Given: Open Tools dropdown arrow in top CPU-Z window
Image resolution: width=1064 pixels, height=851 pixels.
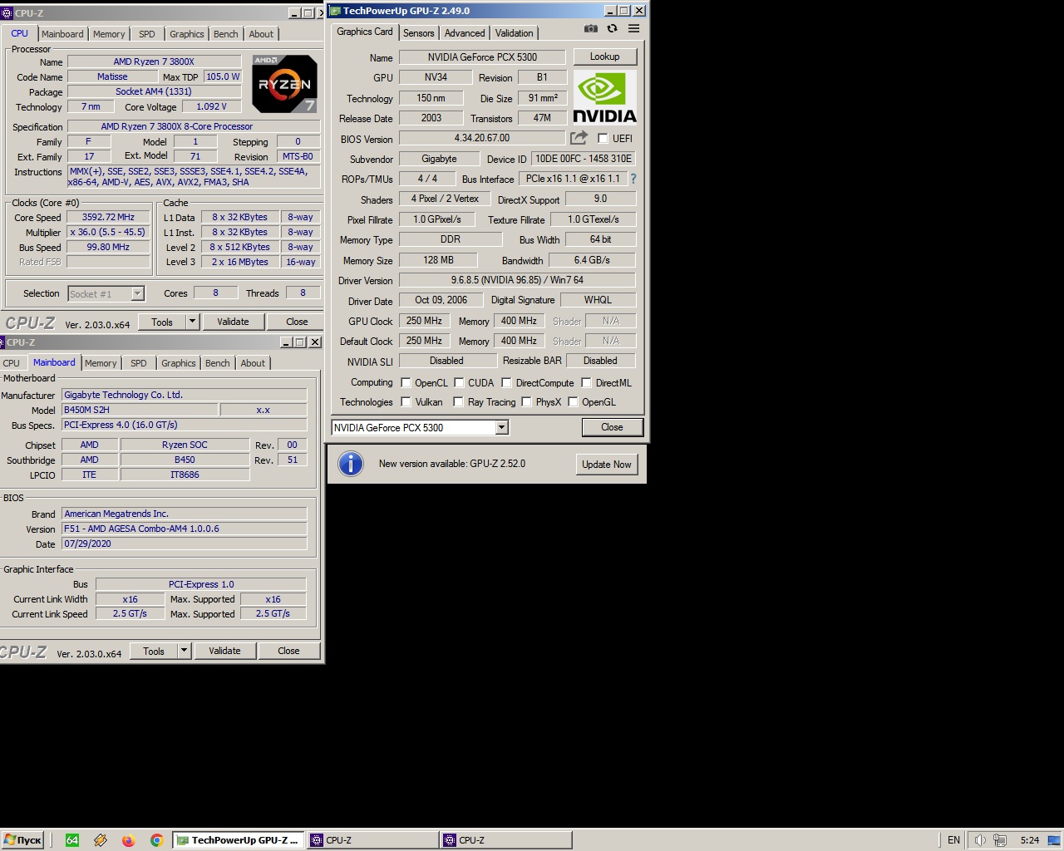Looking at the screenshot, I should (x=192, y=322).
